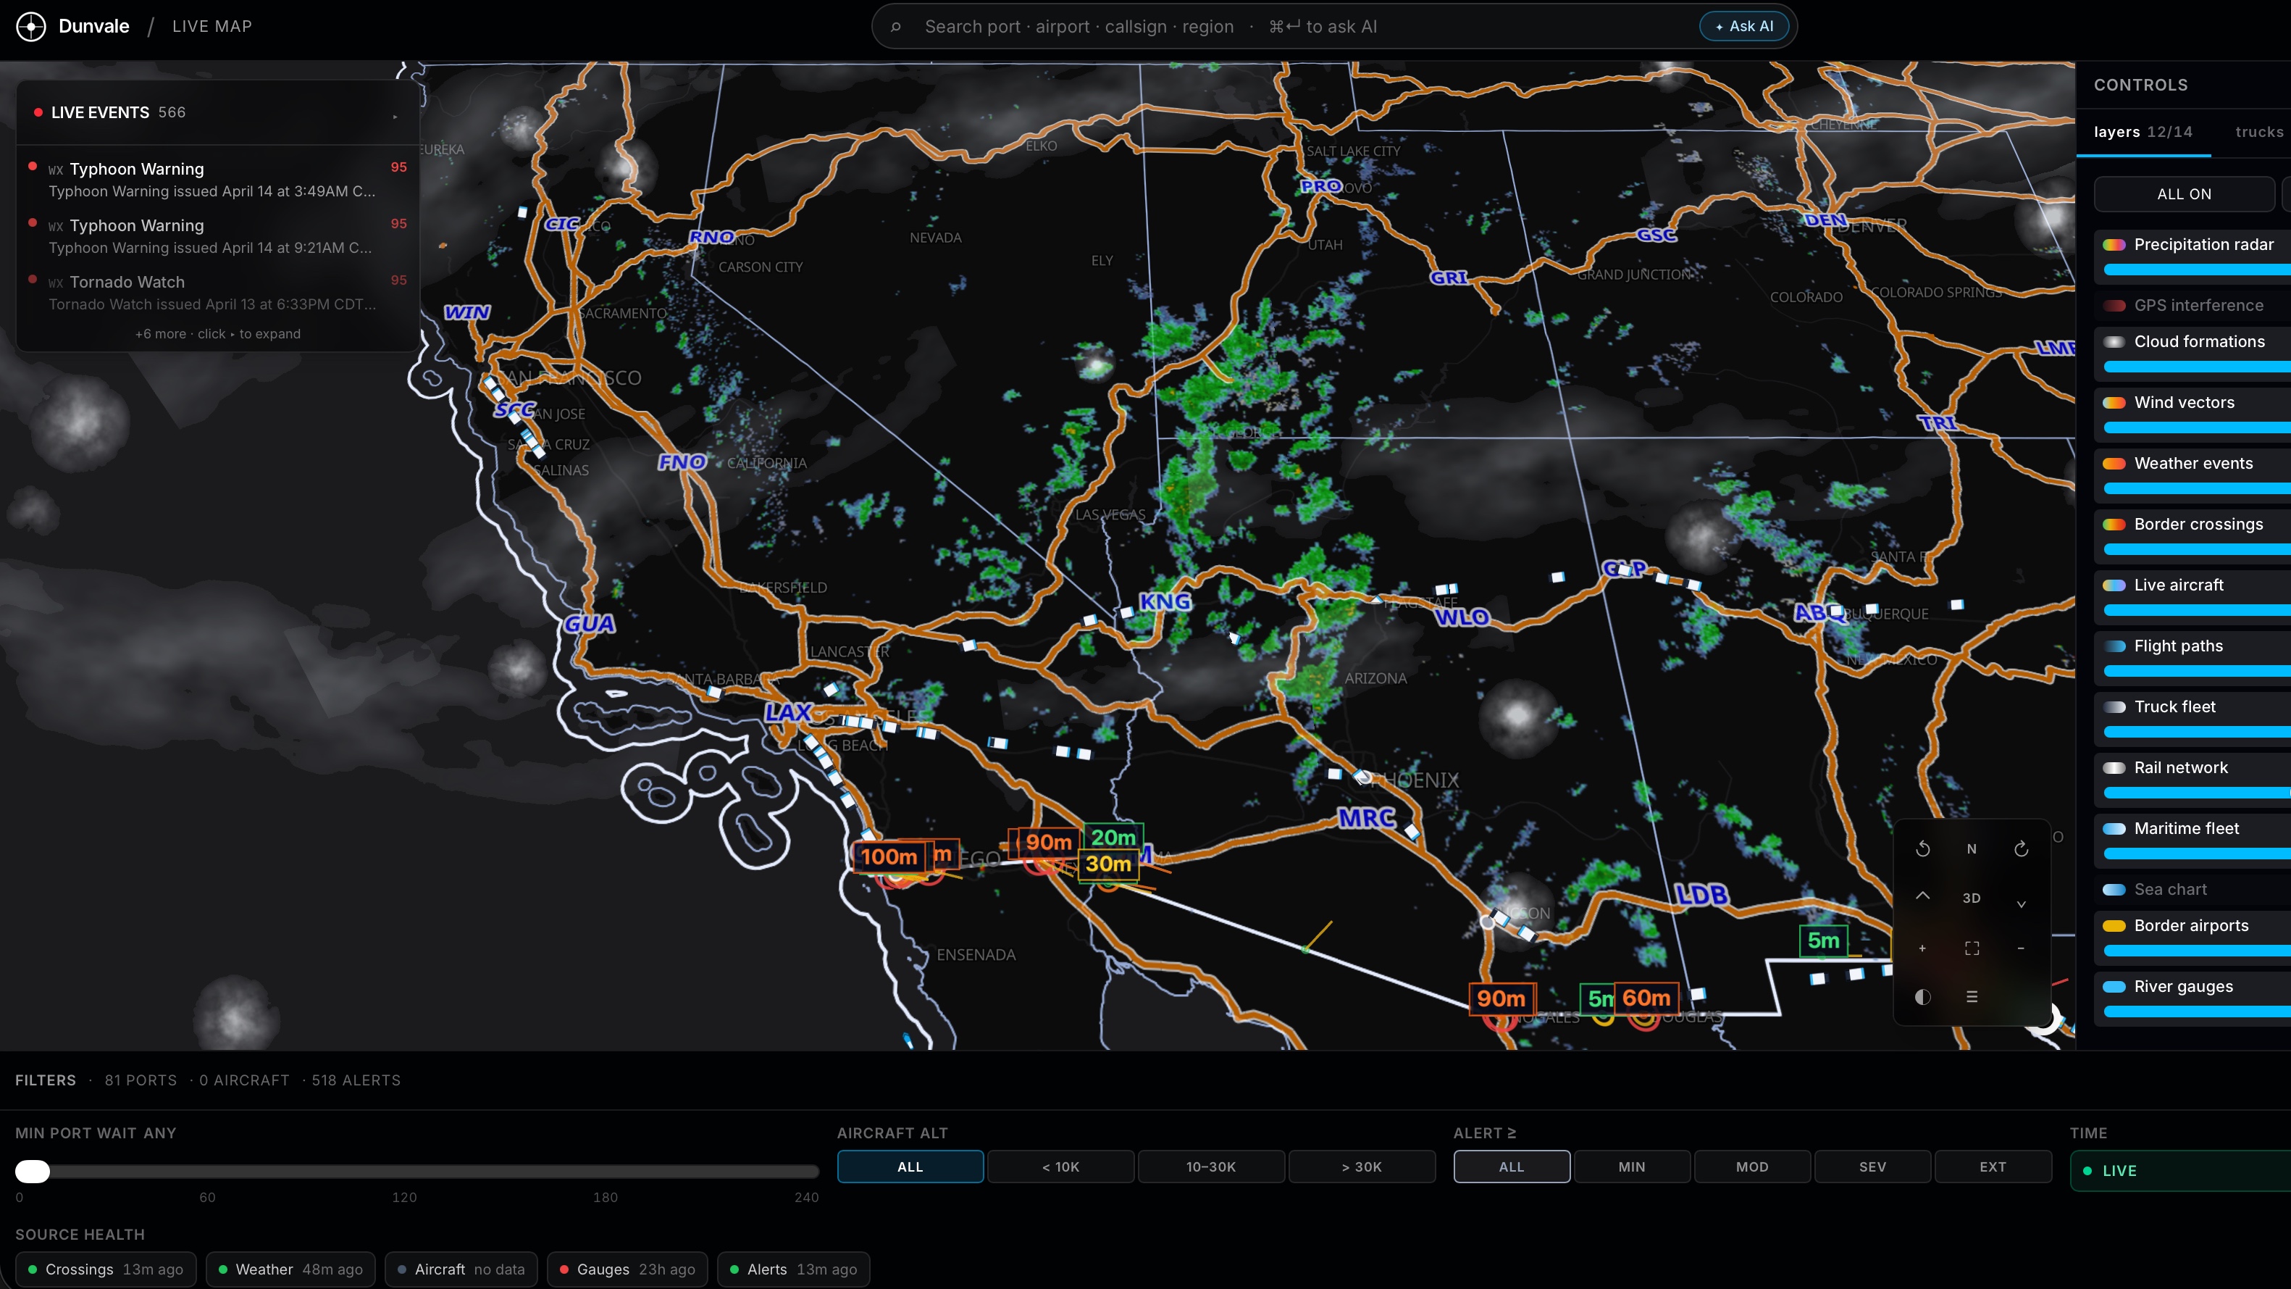Open the map hamburger menu icon
This screenshot has height=1289, width=2291.
coord(1971,996)
